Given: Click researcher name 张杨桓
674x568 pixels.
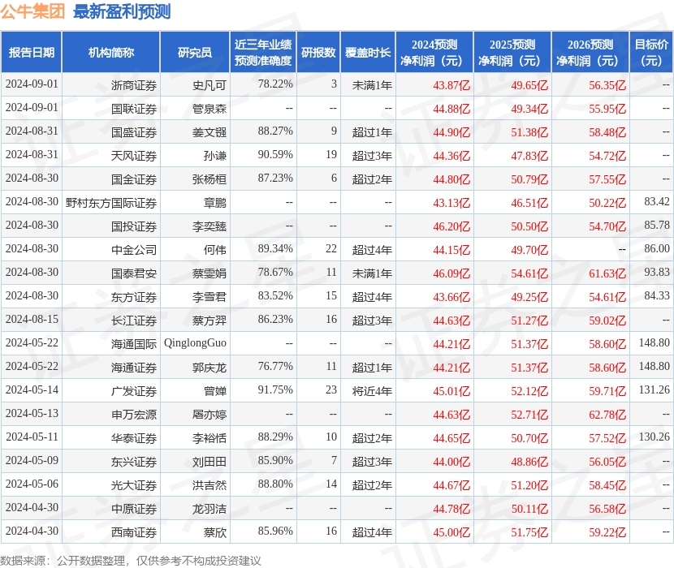Looking at the screenshot, I should 210,179.
